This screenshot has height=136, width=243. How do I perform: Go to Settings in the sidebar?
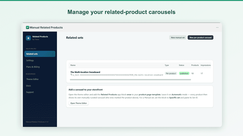30,60
